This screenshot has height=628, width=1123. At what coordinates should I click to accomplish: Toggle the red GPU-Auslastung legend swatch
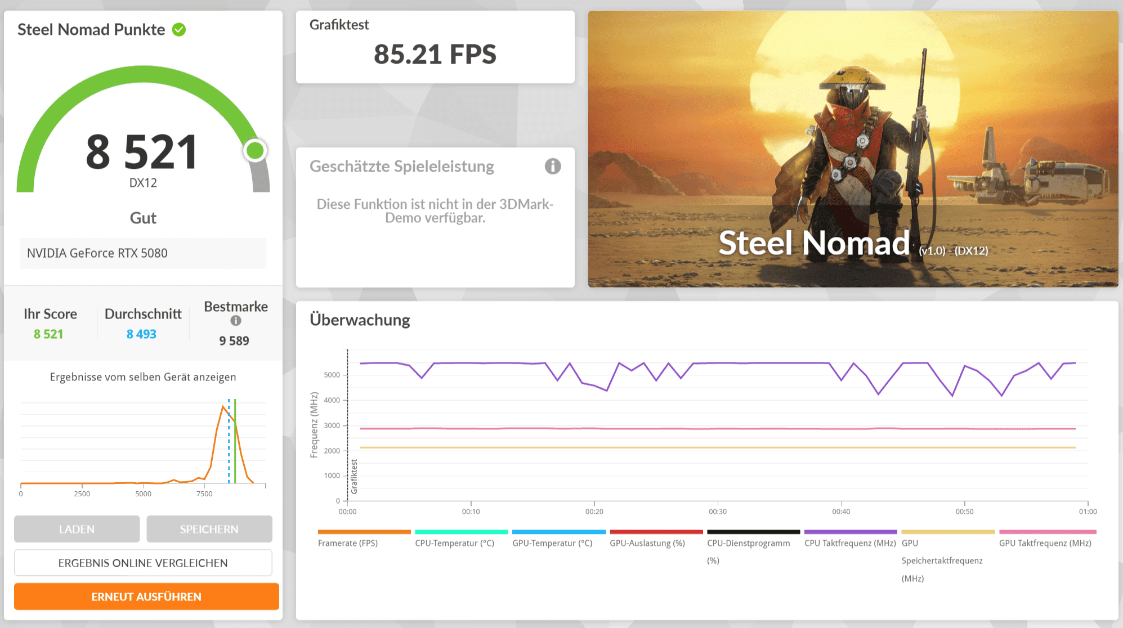tap(656, 532)
